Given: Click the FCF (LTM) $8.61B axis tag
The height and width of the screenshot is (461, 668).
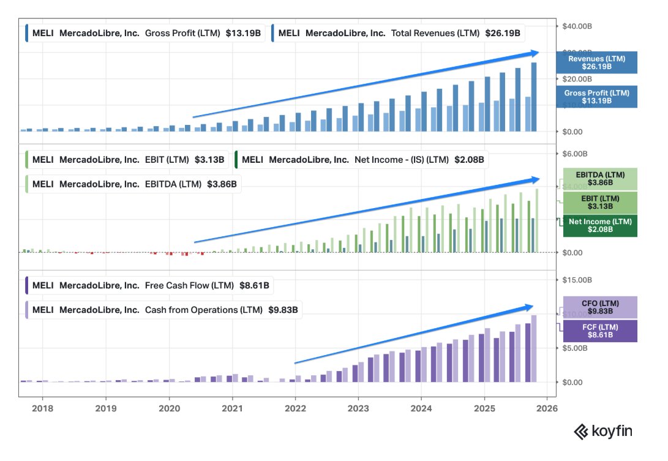Looking at the screenshot, I should [600, 331].
